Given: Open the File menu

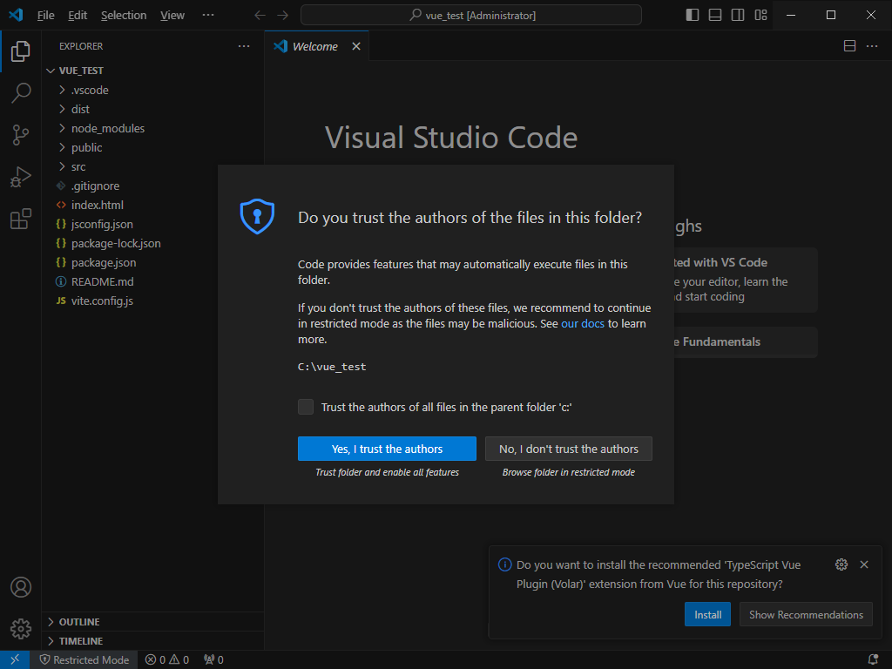Looking at the screenshot, I should 45,16.
